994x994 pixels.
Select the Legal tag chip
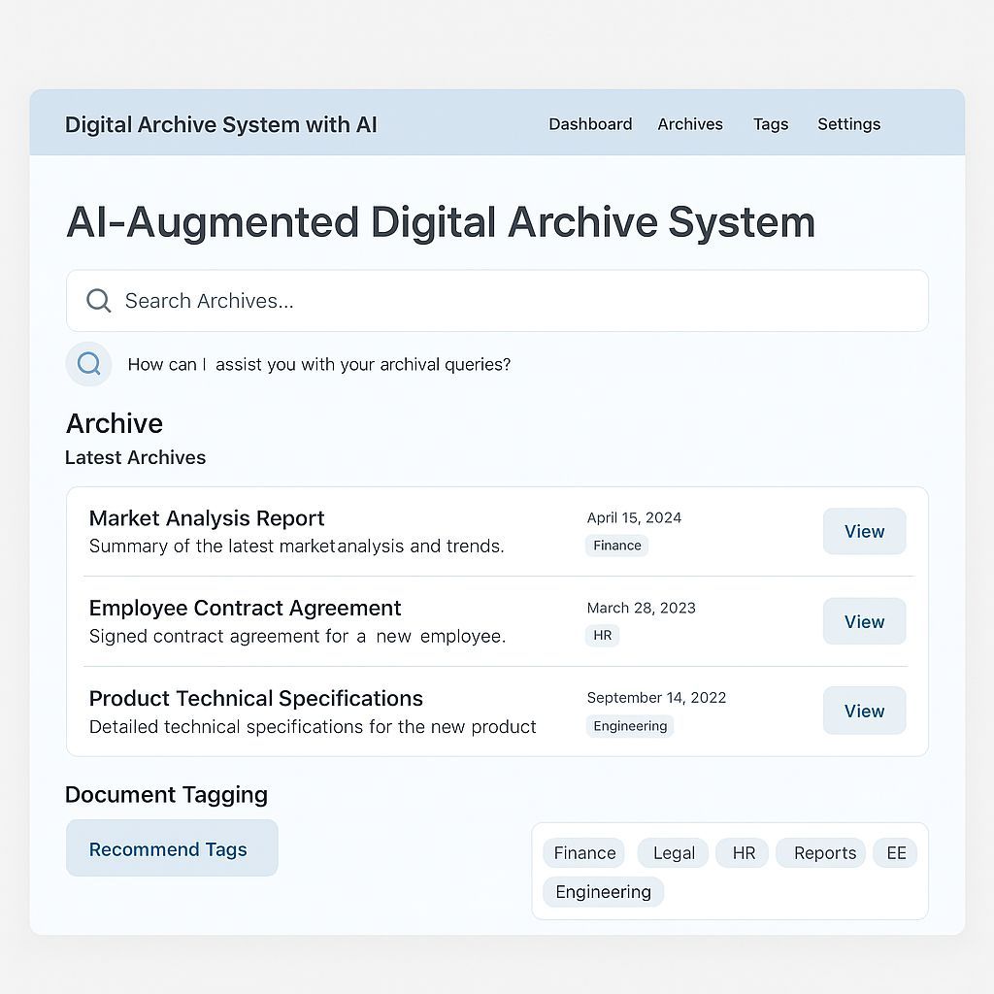click(674, 853)
